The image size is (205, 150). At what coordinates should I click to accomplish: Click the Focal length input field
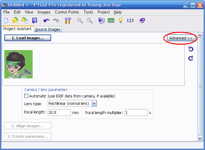59,112
